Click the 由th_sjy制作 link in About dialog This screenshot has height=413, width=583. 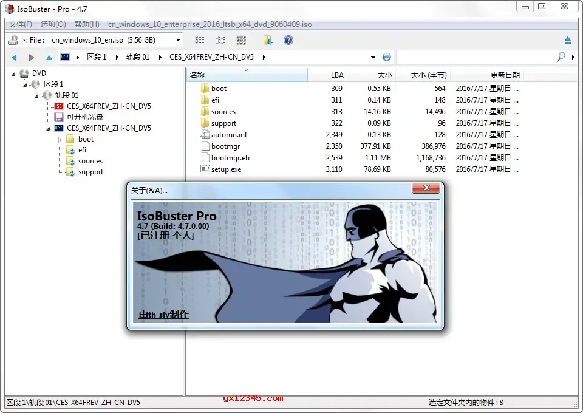pos(163,315)
